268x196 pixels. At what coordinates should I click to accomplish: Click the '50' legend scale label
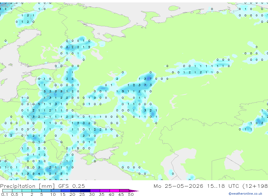click(x=131, y=194)
